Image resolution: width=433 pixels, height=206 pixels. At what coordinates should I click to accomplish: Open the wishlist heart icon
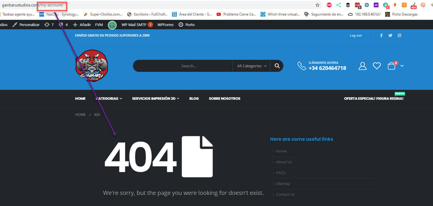[x=377, y=66]
